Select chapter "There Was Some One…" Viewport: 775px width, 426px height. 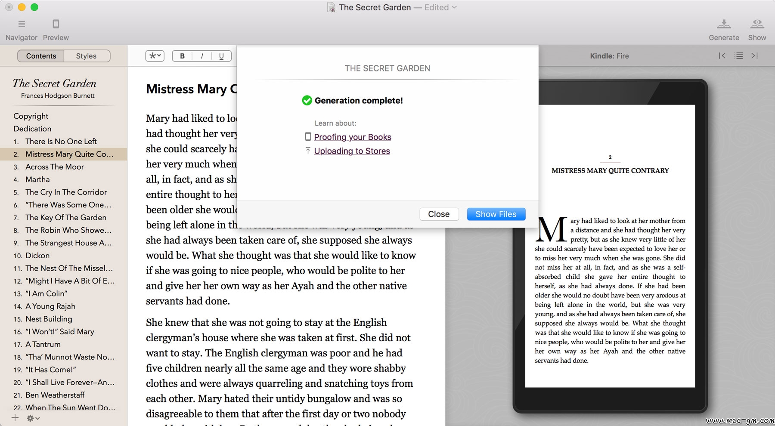pos(63,205)
